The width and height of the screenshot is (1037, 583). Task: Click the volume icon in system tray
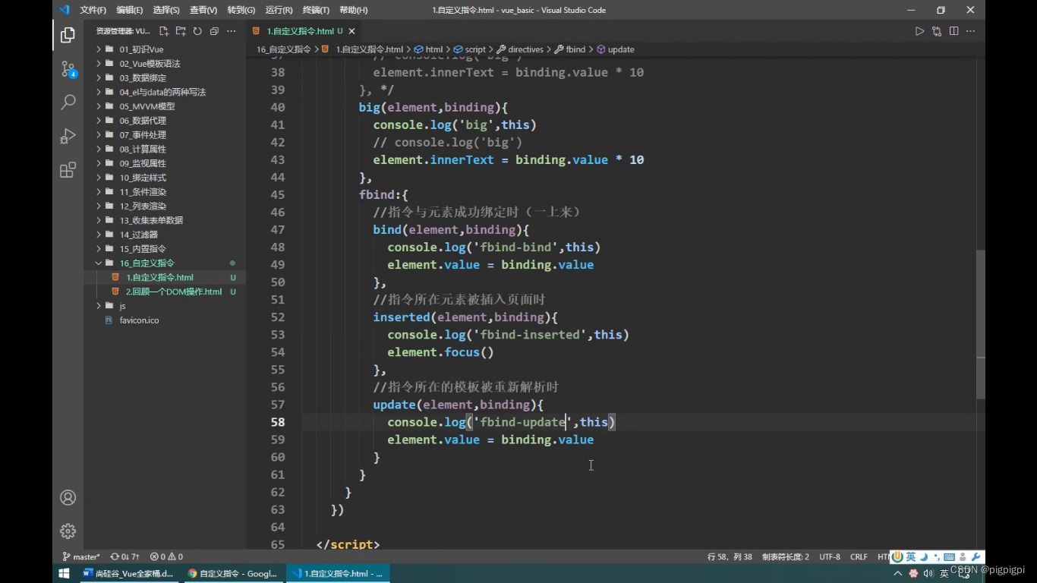pos(928,573)
